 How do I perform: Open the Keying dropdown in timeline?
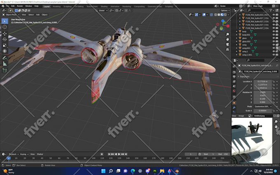coord(24,154)
